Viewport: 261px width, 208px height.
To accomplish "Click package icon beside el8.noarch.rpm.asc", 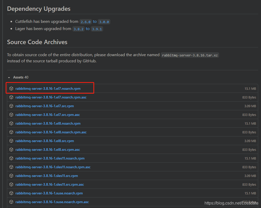I will 11,132.
